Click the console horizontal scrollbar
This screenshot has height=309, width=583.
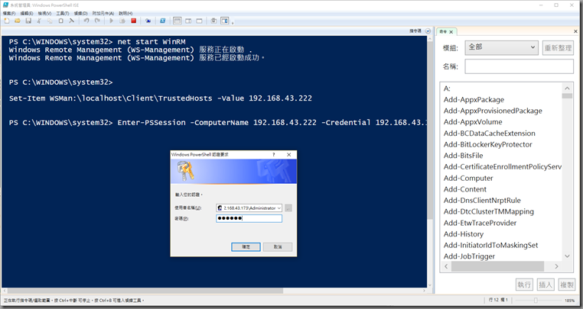tap(145, 291)
